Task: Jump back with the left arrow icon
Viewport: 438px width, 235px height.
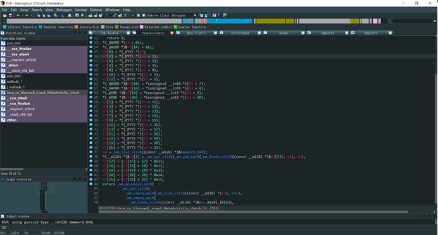Action: [18, 15]
